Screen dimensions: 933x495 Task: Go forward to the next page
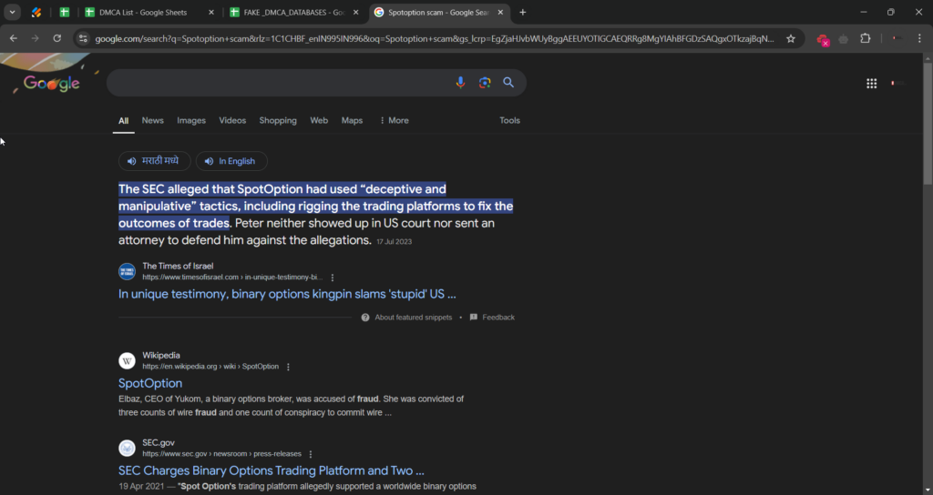tap(36, 38)
